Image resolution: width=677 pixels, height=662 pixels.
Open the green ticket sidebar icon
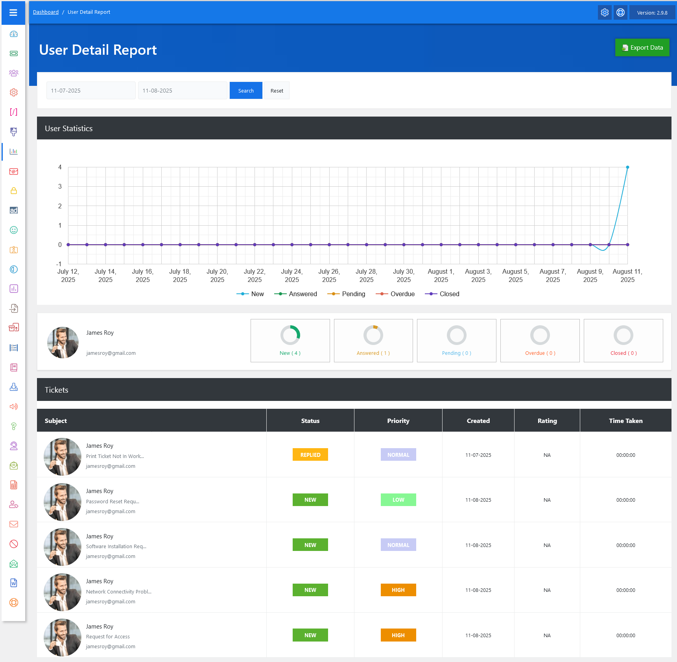(14, 54)
